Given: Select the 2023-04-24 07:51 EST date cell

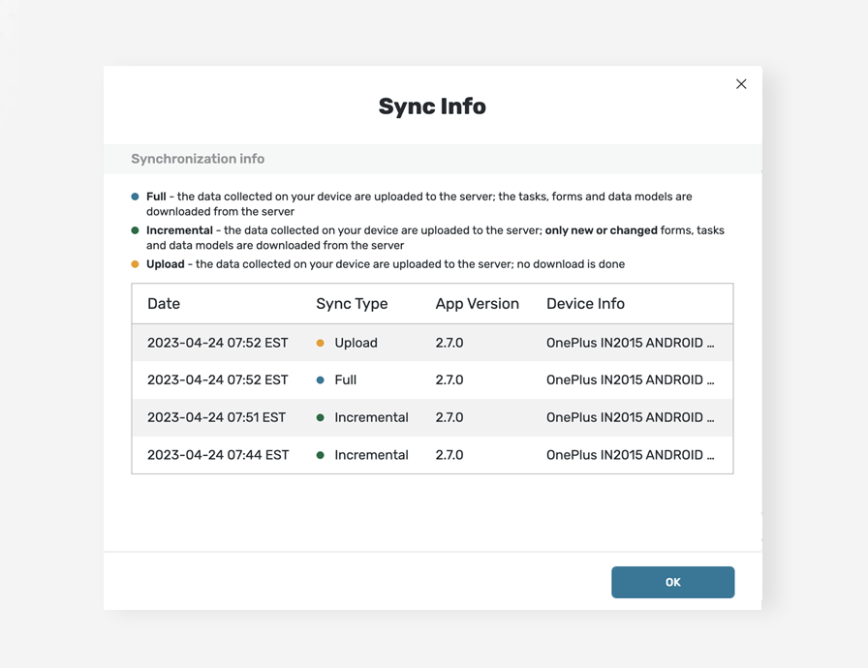Looking at the screenshot, I should pyautogui.click(x=216, y=417).
